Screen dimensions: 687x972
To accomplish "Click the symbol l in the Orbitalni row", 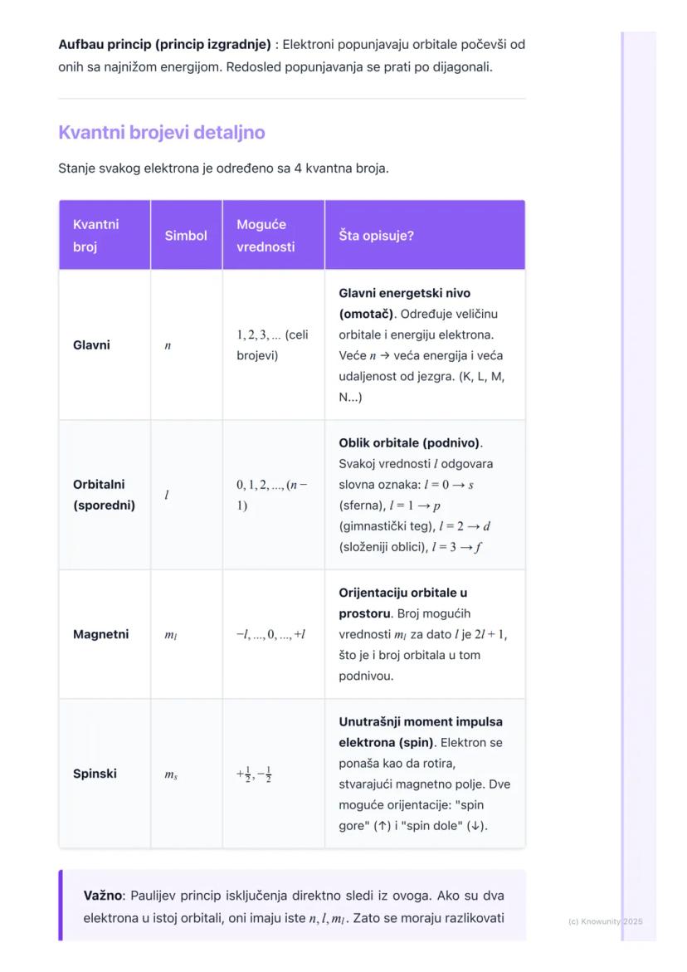I will 167,495.
